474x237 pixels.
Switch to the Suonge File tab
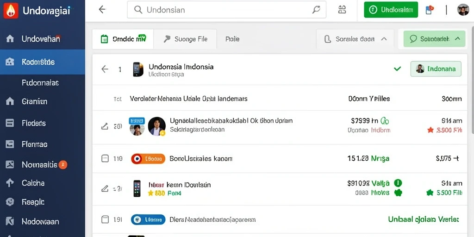(x=185, y=39)
